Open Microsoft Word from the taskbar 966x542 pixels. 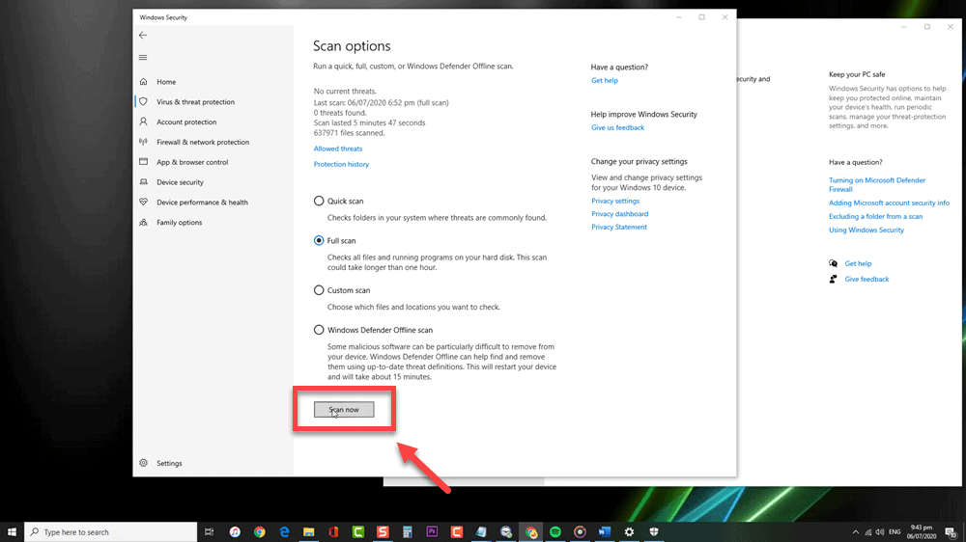pyautogui.click(x=605, y=532)
